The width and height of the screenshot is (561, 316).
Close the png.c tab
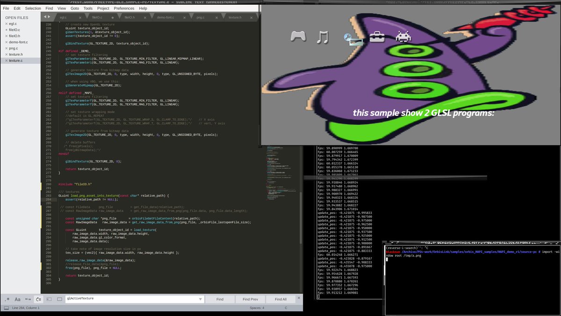[x=216, y=17]
